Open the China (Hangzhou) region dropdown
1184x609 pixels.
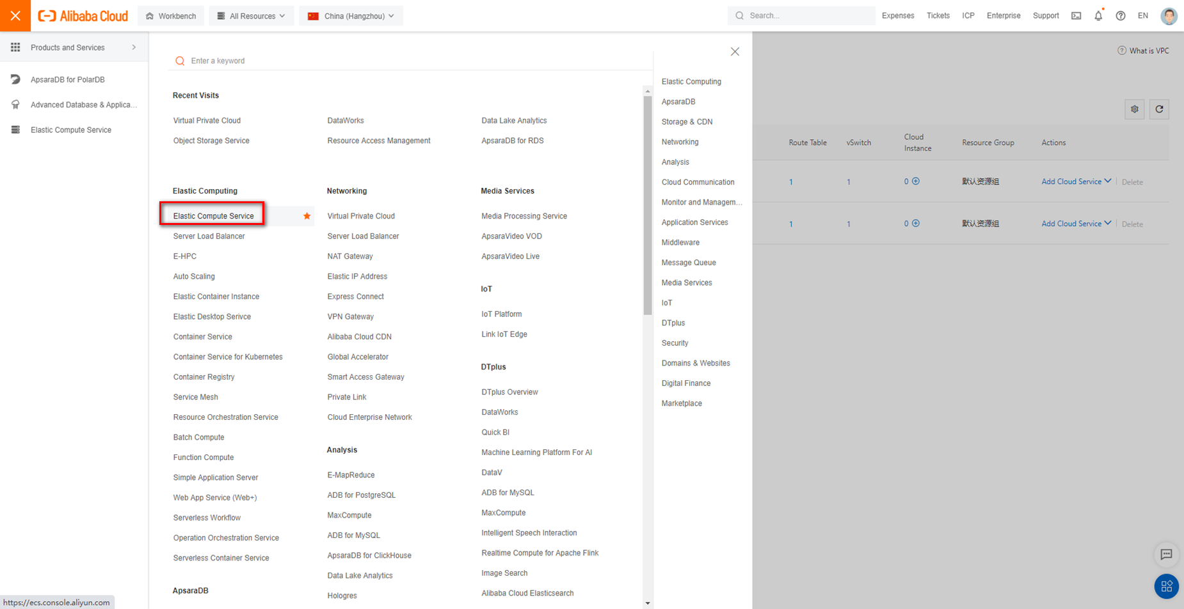[x=351, y=16]
